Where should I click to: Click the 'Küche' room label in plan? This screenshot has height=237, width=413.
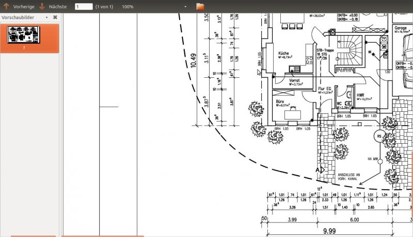283,53
